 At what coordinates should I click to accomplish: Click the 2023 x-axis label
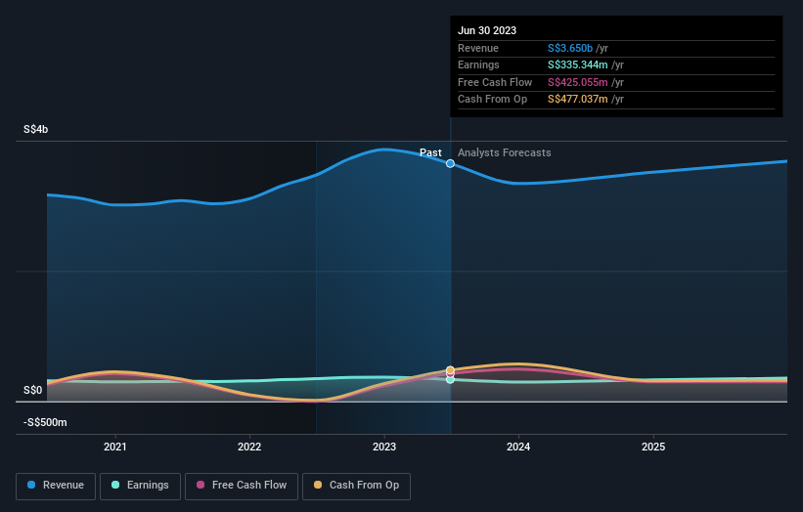[x=384, y=447]
